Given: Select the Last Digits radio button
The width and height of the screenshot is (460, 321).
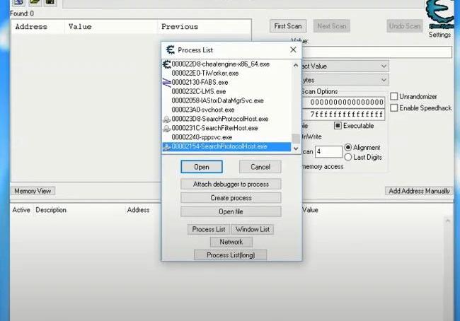Looking at the screenshot, I should pyautogui.click(x=347, y=157).
